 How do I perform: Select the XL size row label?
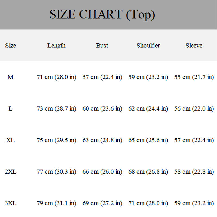coord(11,140)
